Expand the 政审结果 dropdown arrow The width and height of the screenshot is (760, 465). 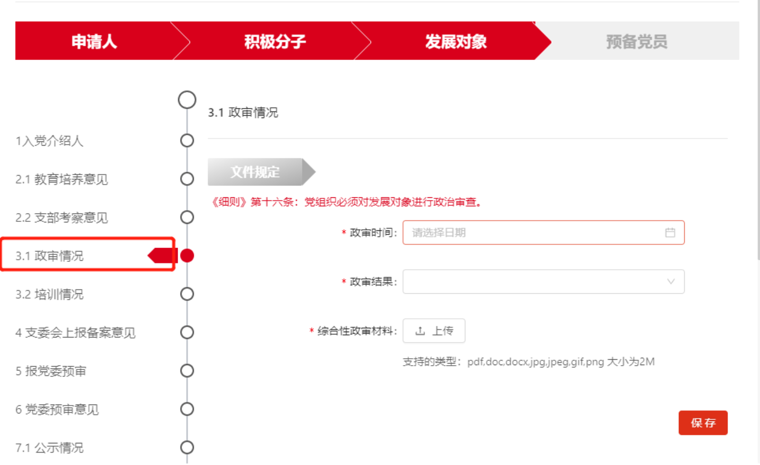(x=670, y=282)
